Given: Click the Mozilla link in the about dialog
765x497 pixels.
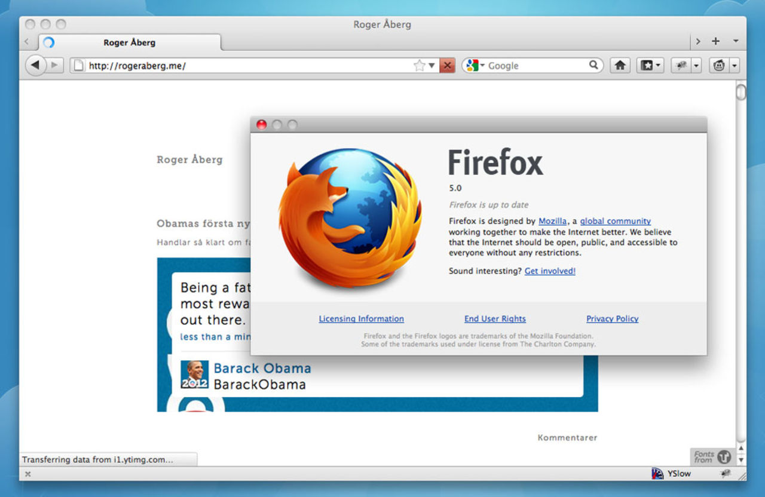Looking at the screenshot, I should [552, 220].
